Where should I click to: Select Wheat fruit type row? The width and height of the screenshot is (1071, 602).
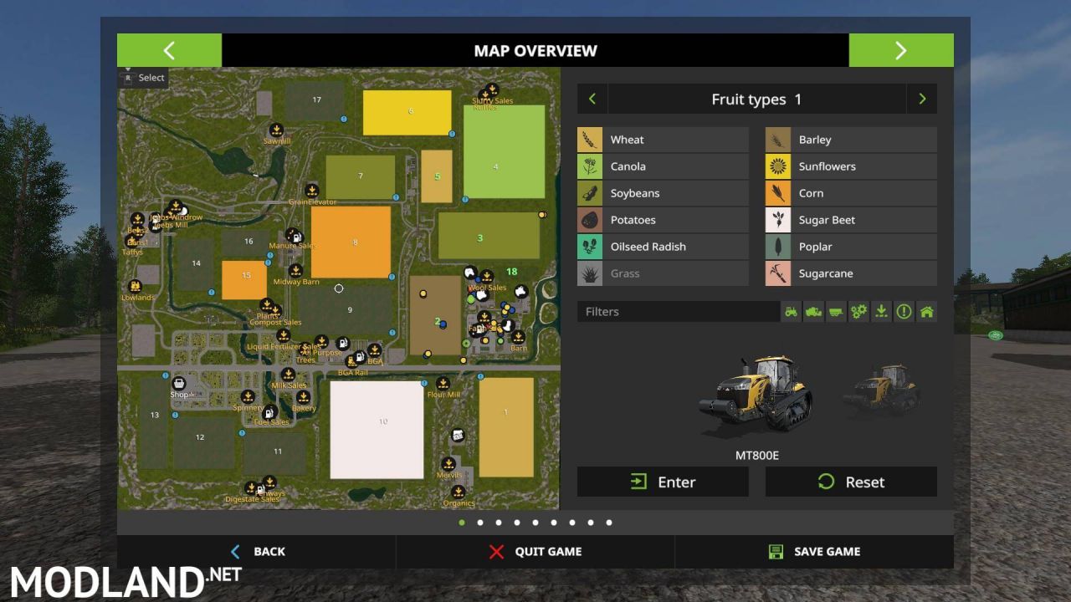tap(663, 140)
